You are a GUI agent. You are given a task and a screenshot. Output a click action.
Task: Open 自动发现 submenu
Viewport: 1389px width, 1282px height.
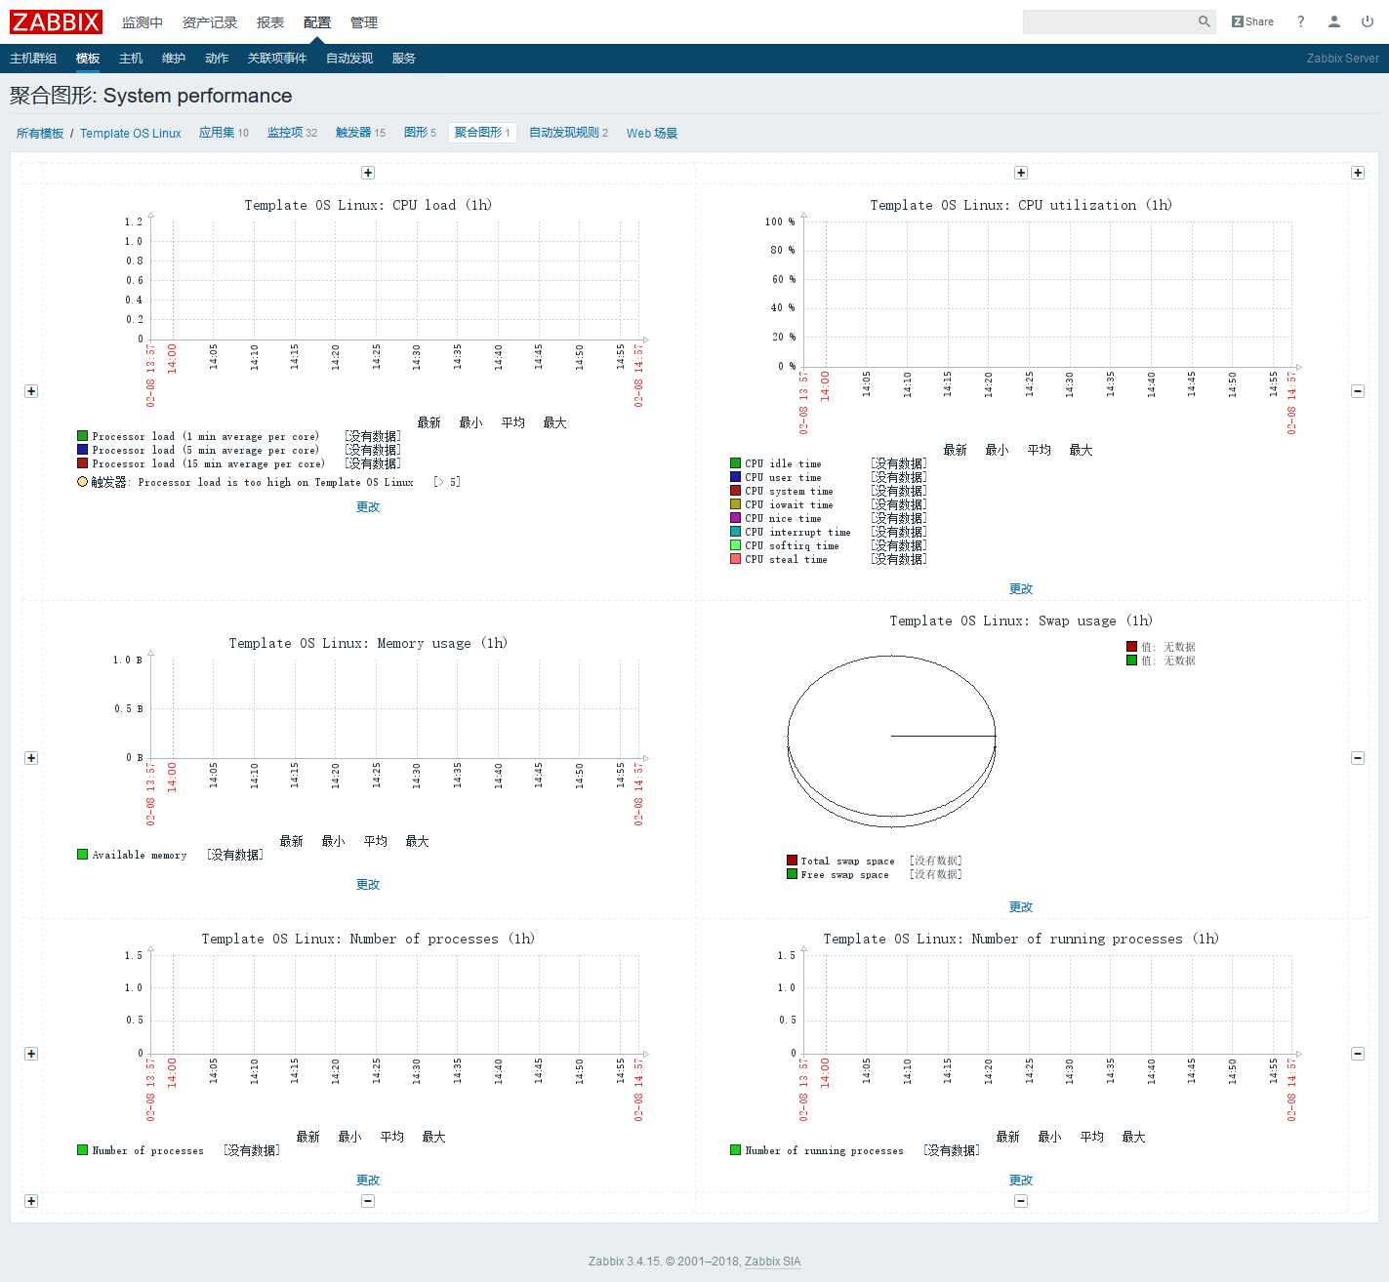[x=349, y=59]
